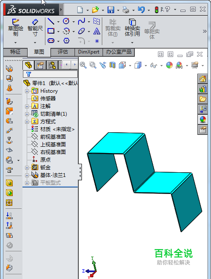Click the feature tree filter field
The height and width of the screenshot is (279, 211).
coord(50,74)
